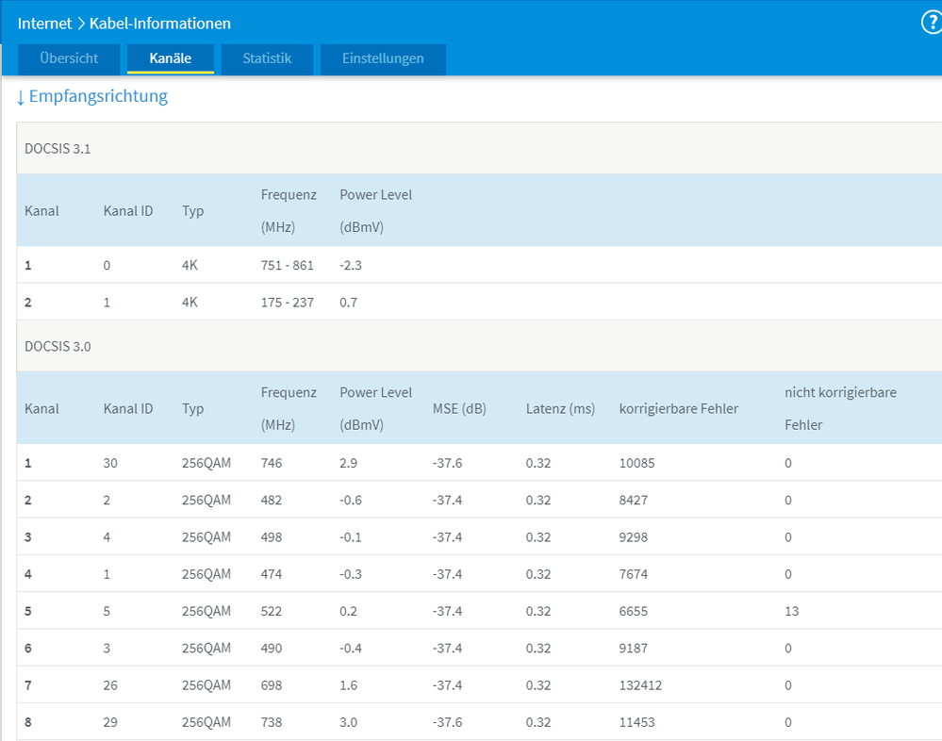Click MSE -37.6 in the 746 MHz row
Screen dimensions: 942x741
tap(448, 464)
